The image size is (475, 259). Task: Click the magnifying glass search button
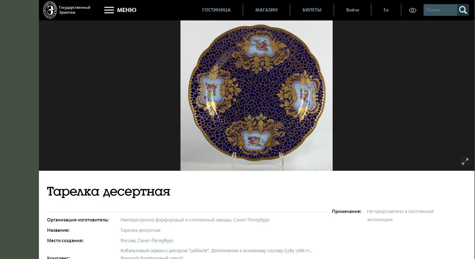(x=463, y=10)
